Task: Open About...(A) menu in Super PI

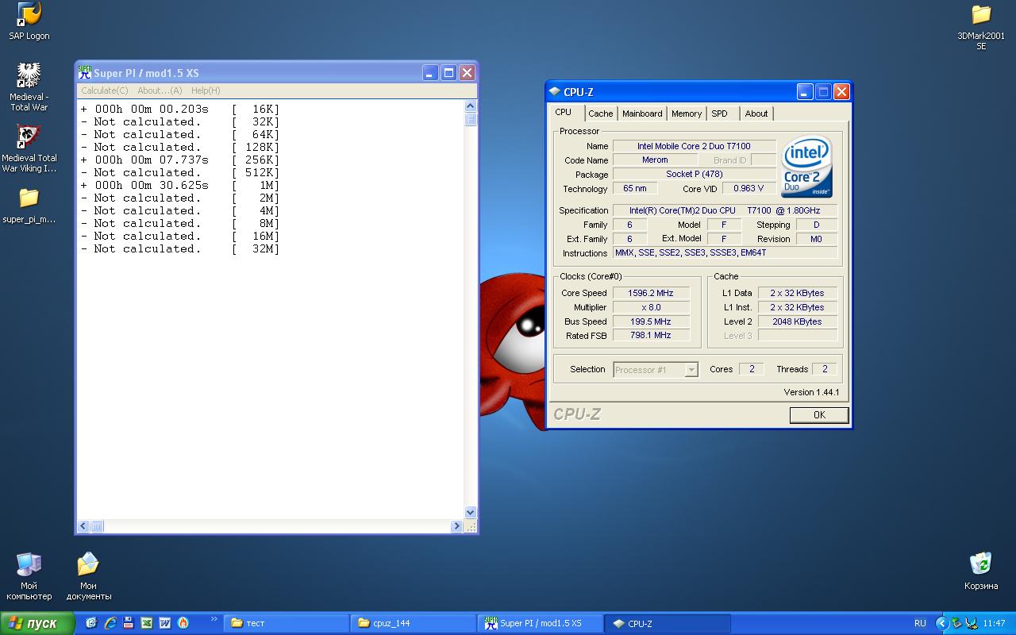Action: pyautogui.click(x=160, y=90)
